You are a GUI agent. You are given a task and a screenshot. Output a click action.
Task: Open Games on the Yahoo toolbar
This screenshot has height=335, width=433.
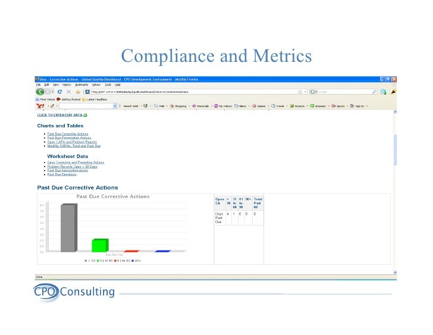point(259,106)
